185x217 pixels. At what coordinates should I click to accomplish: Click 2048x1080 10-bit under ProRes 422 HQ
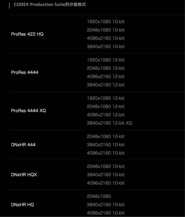pos(106,30)
